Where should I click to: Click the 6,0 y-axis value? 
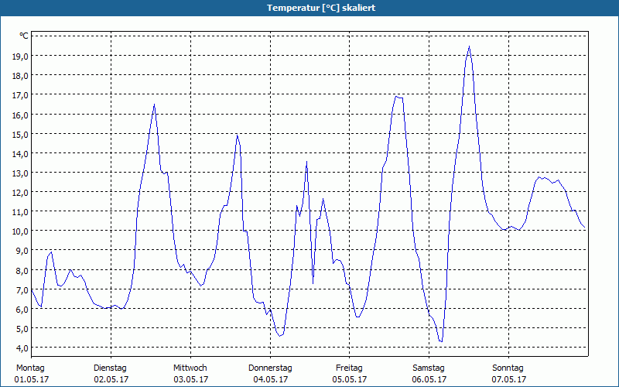tap(22, 309)
